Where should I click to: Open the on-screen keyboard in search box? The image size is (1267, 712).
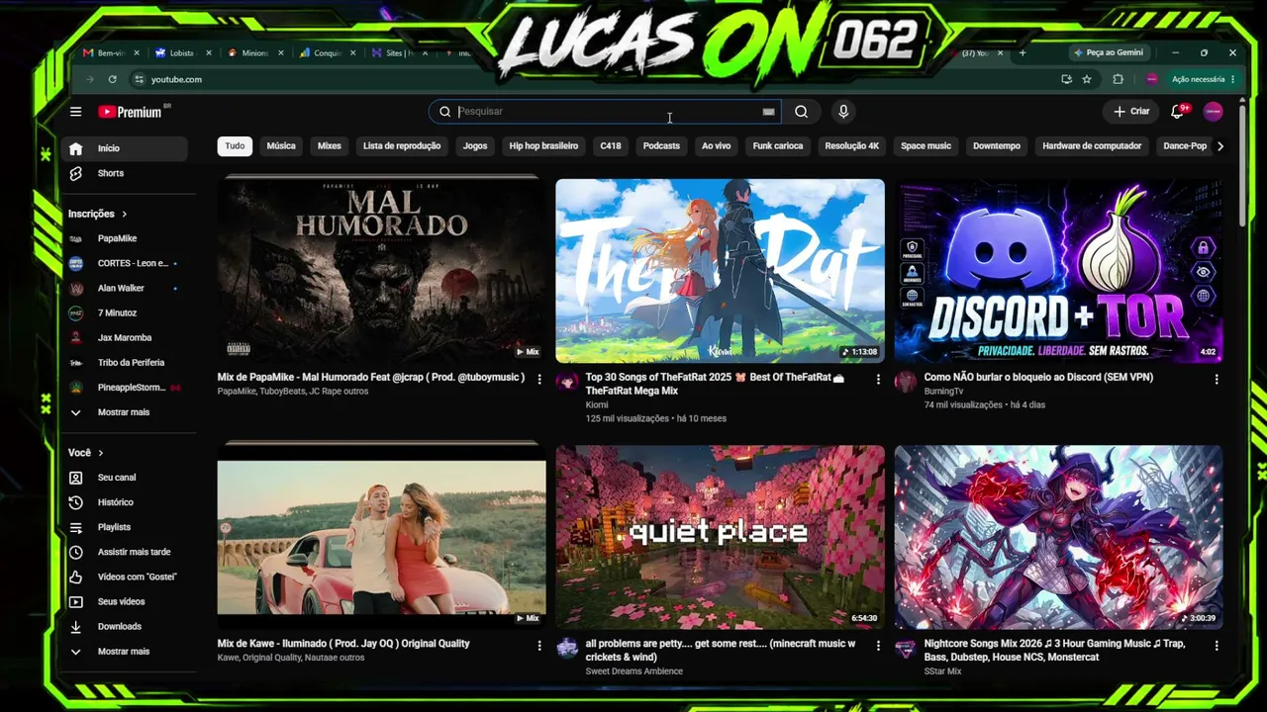click(x=768, y=112)
